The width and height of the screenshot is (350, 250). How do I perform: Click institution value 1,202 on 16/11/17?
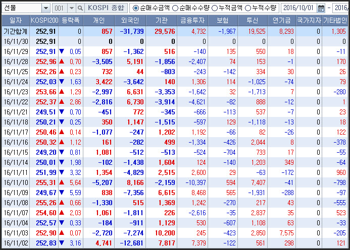(167, 133)
